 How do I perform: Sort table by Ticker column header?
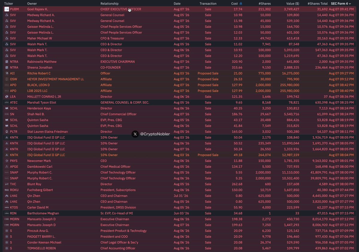pos(8,4)
